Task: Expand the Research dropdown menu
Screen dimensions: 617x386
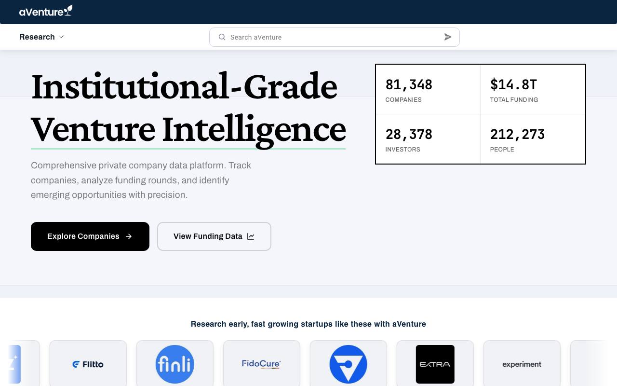Action: 41,37
